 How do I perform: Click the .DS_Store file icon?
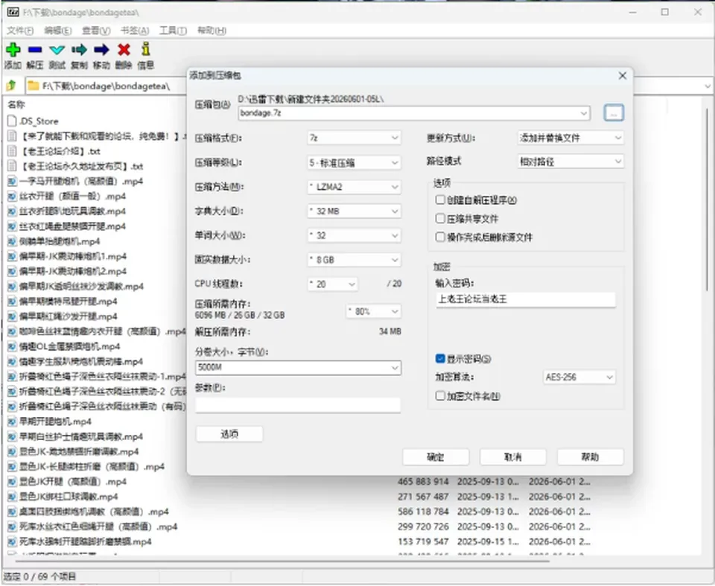pyautogui.click(x=12, y=121)
